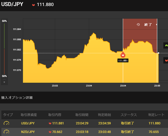Click the clock history icon beside 終了
Screen dimensions: 168x136
click(138, 25)
